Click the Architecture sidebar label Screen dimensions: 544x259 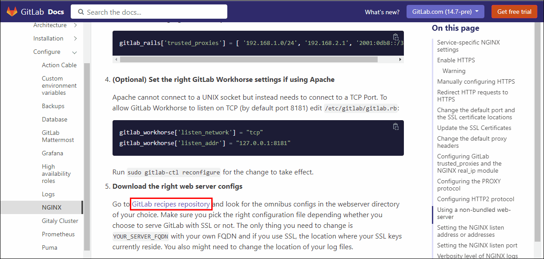[50, 25]
